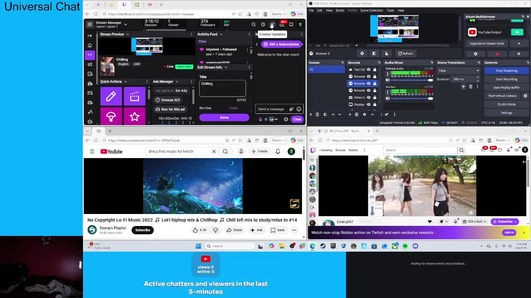Open the OBS Tools menu

click(x=390, y=10)
